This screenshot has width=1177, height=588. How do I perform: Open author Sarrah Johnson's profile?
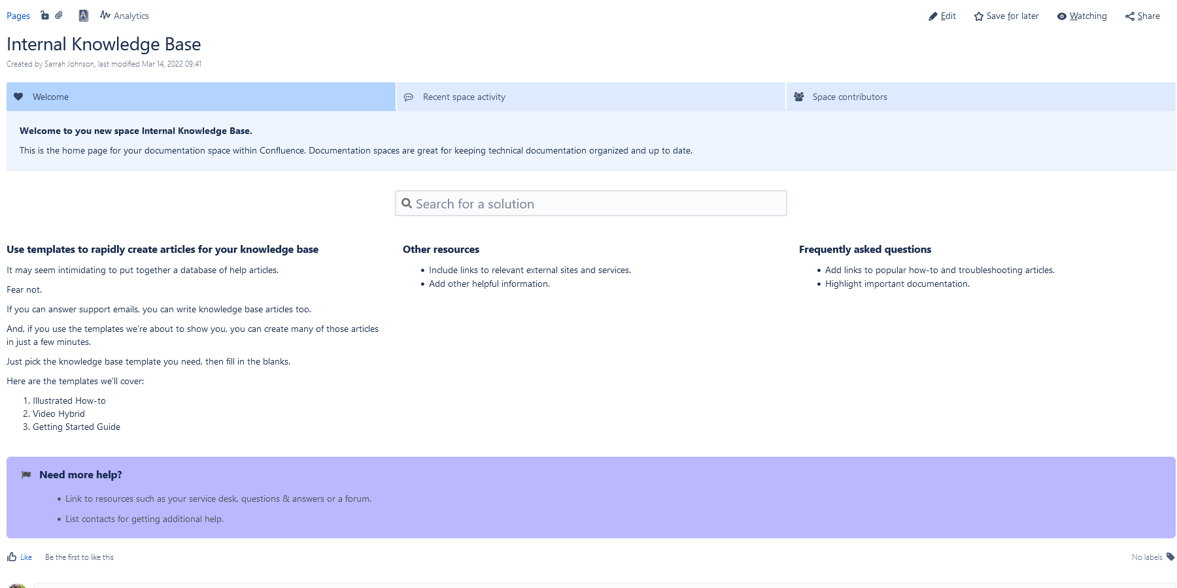67,63
